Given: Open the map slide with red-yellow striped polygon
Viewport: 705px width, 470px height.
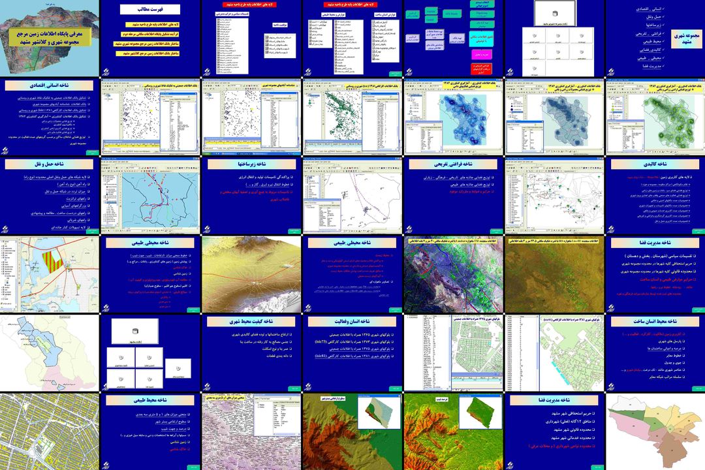Looking at the screenshot, I should [50, 274].
